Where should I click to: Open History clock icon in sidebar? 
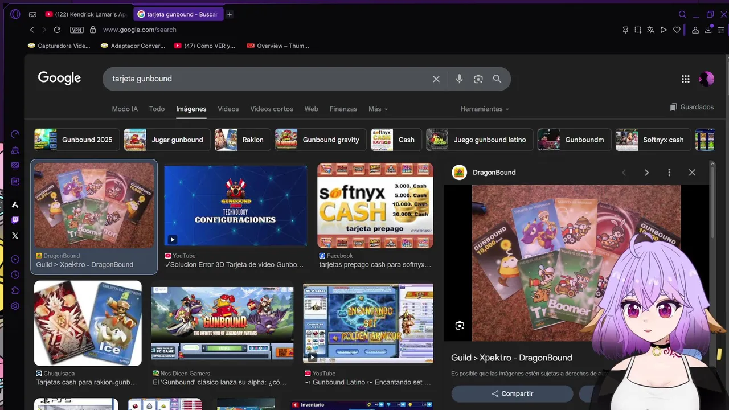(15, 275)
